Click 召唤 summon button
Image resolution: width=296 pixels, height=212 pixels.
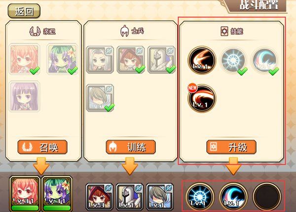42,147
